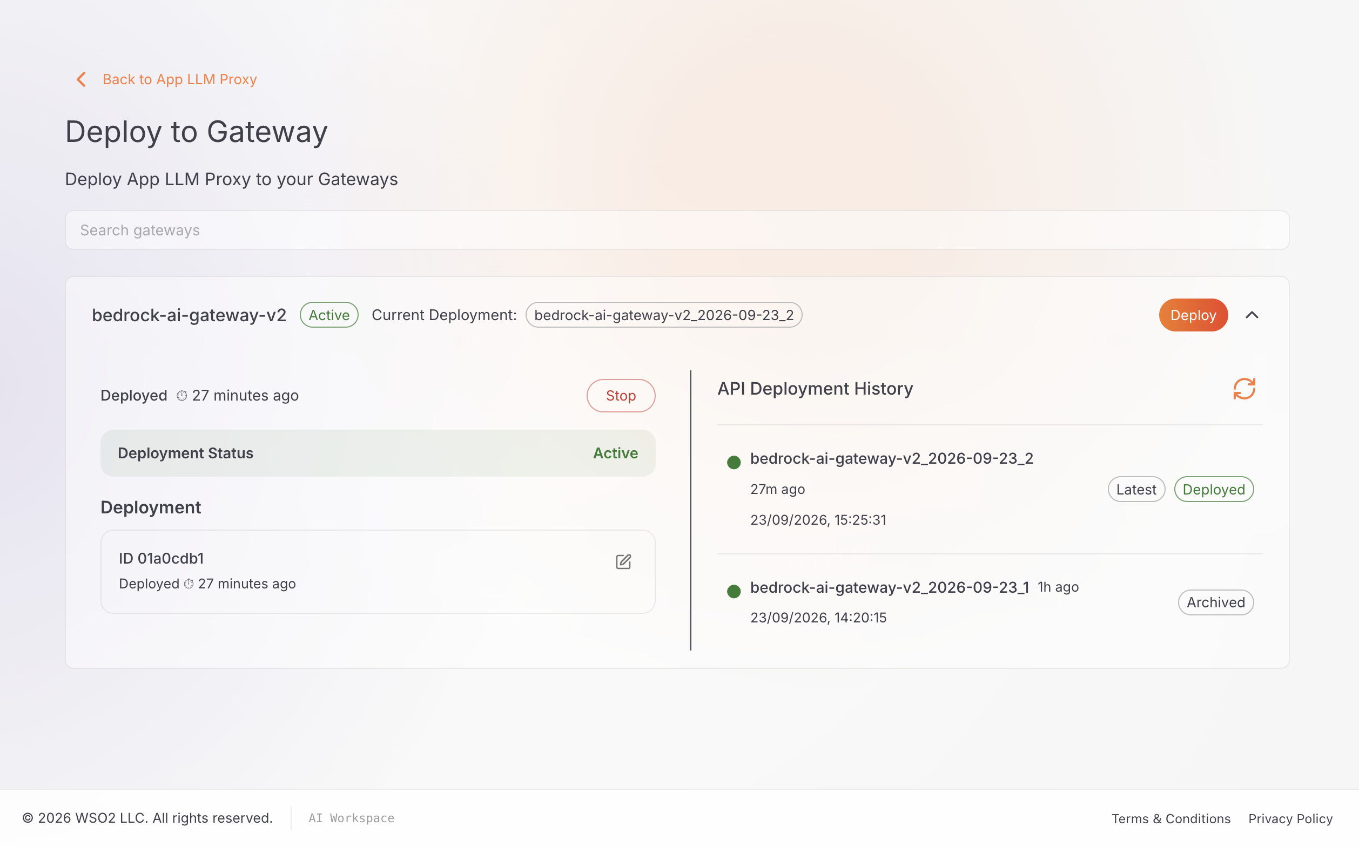
Task: Refresh the API Deployment History
Action: pyautogui.click(x=1244, y=389)
